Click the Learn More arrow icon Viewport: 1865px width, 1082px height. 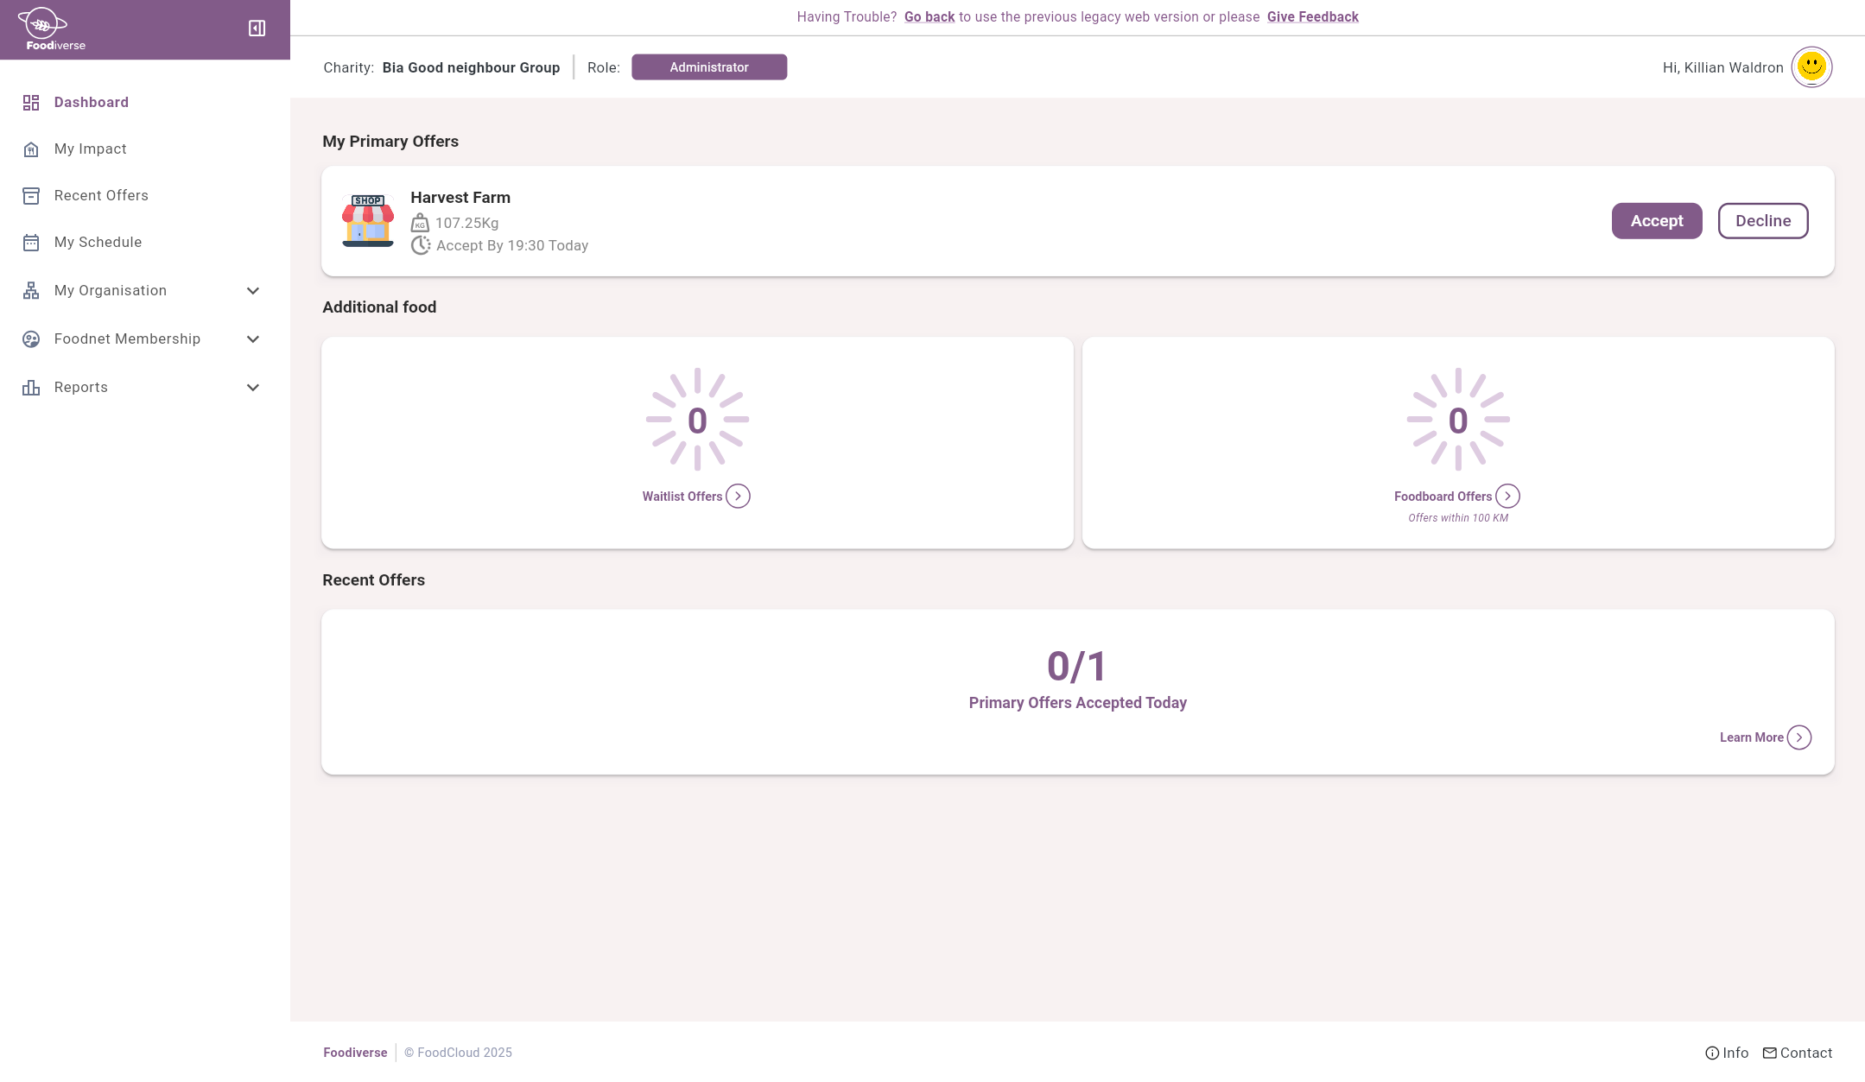(1798, 737)
